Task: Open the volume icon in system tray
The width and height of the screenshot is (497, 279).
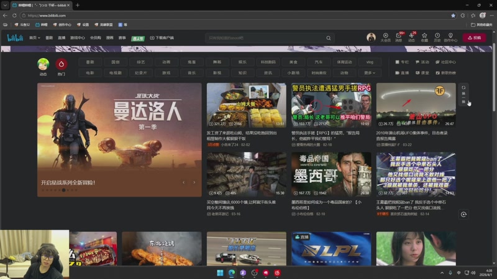Action: coord(473,273)
